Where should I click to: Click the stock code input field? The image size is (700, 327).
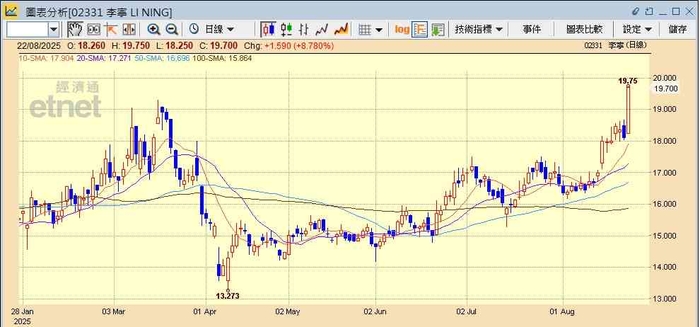(28, 30)
